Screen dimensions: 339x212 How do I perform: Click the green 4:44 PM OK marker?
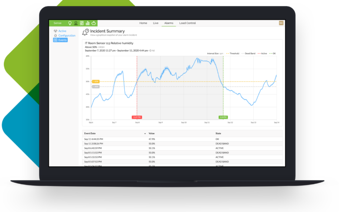(223, 117)
